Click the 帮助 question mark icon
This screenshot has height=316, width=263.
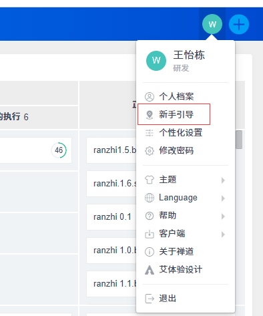click(150, 216)
